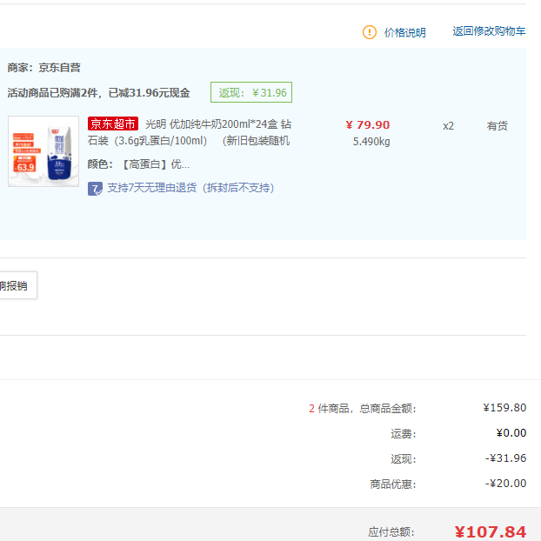The height and width of the screenshot is (541, 541).
Task: Open the 价格说明 price explanation link
Action: point(405,32)
